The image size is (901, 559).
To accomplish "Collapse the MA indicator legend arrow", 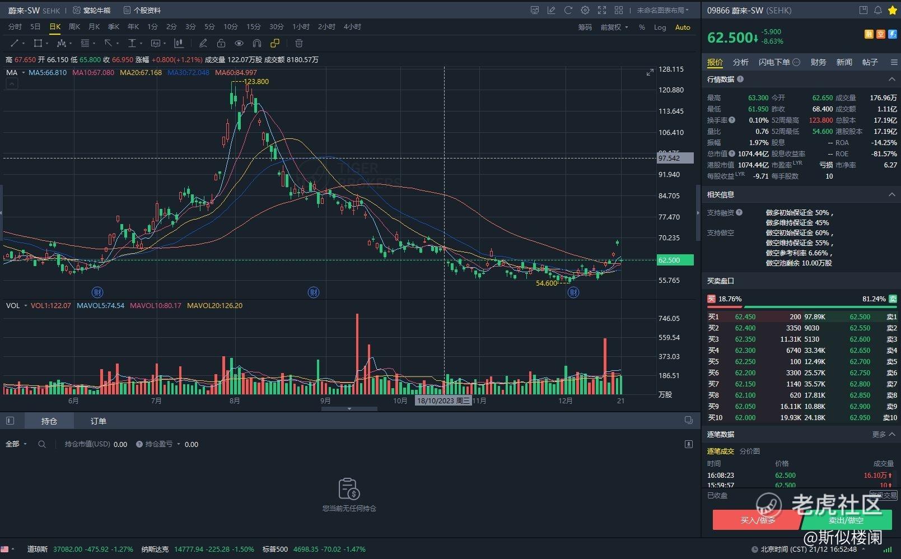I will point(12,83).
